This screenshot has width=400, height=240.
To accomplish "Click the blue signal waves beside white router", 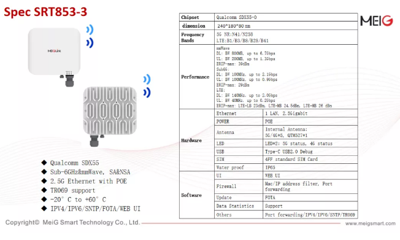I will [x=90, y=36].
